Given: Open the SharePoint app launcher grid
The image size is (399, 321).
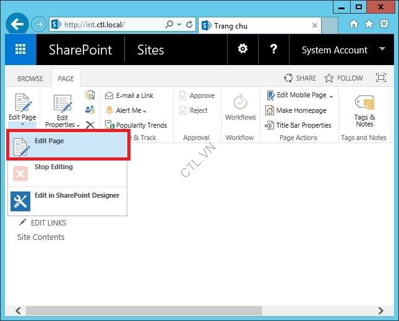Looking at the screenshot, I should pyautogui.click(x=20, y=50).
